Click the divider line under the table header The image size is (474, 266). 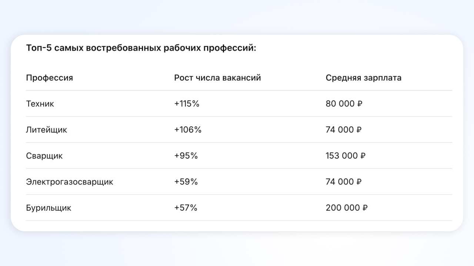(239, 91)
